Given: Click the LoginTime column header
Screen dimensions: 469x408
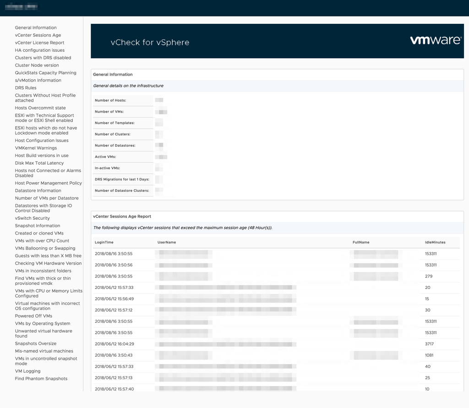Looking at the screenshot, I should coord(104,242).
